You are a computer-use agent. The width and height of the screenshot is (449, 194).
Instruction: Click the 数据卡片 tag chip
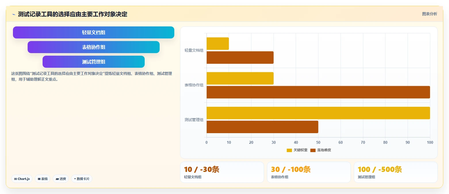tap(82, 179)
